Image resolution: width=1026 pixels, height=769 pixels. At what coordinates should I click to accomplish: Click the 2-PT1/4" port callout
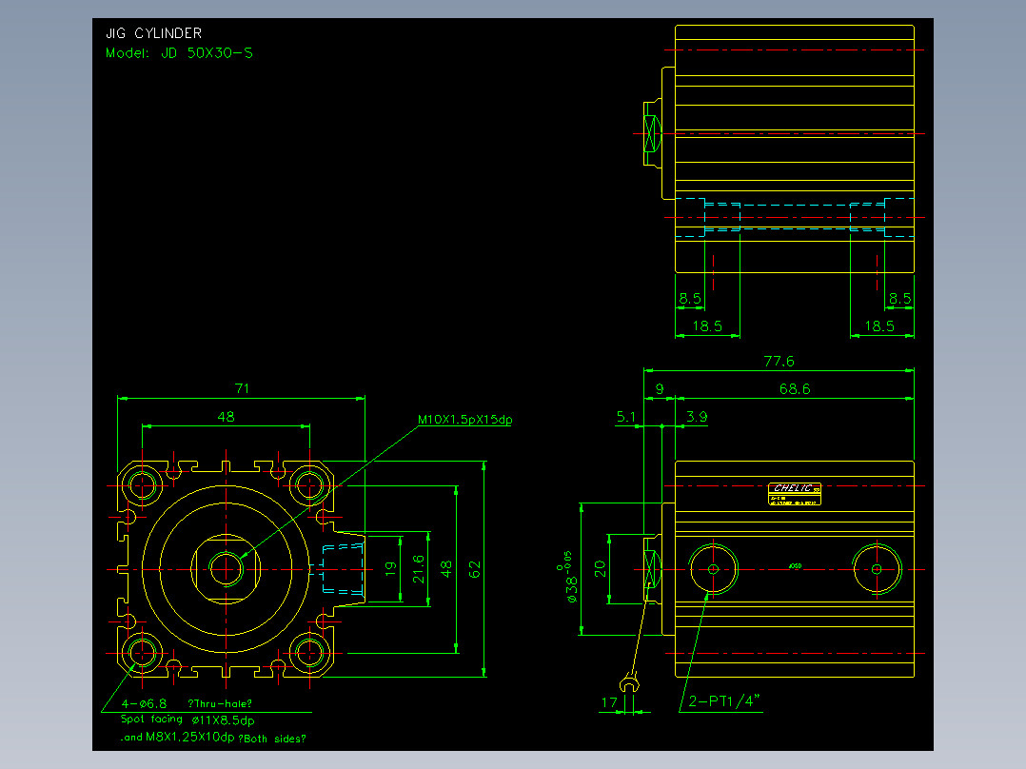(724, 701)
